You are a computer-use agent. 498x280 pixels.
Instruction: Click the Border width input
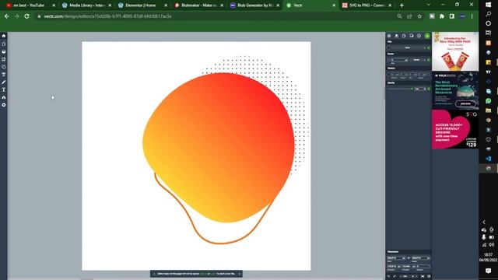click(x=399, y=60)
